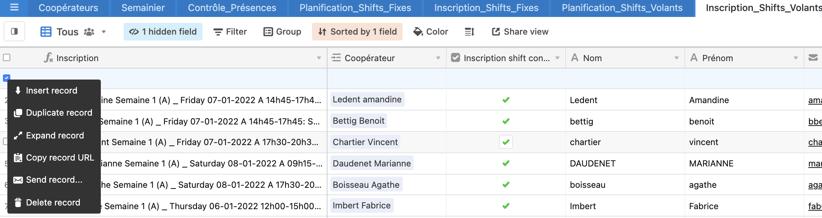Click the Nom cell containing DAUDENET
This screenshot has width=822, height=218.
click(625, 163)
